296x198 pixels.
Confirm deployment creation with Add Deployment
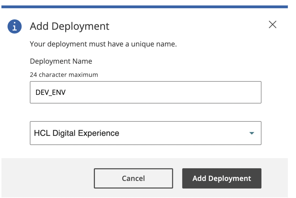coord(222,178)
